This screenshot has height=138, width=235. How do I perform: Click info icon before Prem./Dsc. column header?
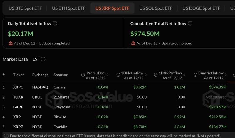tap(83, 75)
